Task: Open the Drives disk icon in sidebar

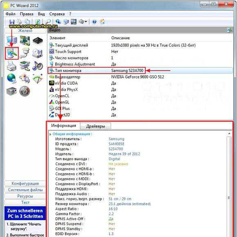Action: coord(38,53)
